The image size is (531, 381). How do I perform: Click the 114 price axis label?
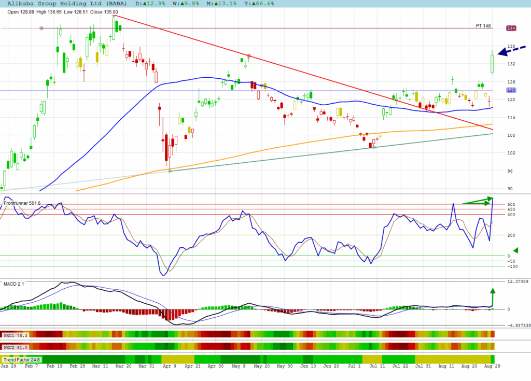click(511, 118)
